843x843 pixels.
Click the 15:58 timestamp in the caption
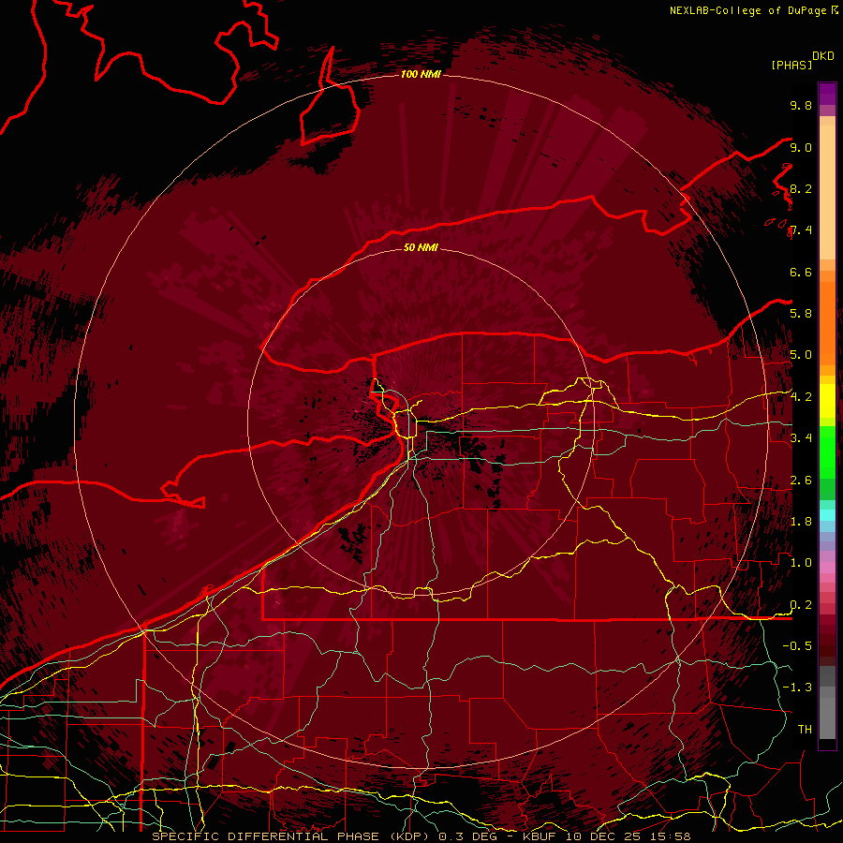click(672, 836)
